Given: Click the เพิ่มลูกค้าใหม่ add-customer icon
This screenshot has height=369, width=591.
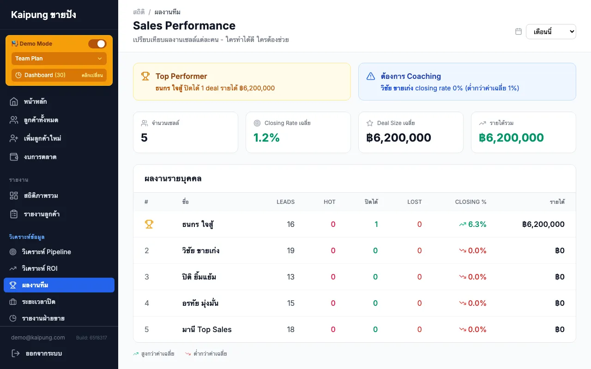Looking at the screenshot, I should 14,138.
